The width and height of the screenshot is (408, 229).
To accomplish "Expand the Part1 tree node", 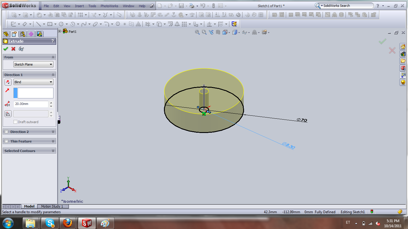I will [x=60, y=31].
